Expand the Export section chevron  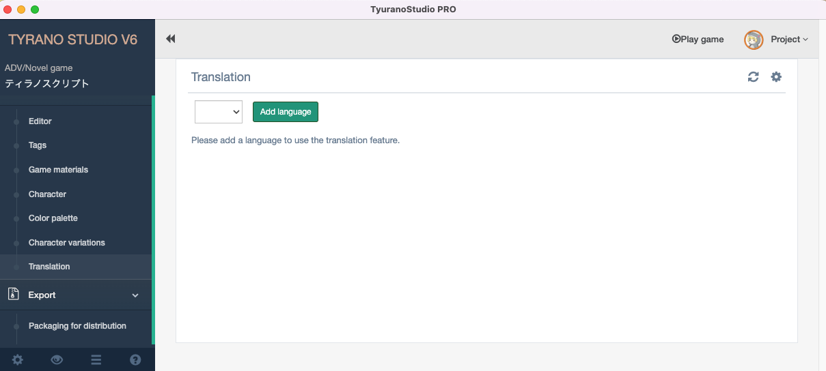pyautogui.click(x=135, y=295)
